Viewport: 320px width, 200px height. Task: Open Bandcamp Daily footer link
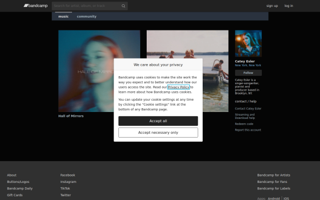[20, 189]
